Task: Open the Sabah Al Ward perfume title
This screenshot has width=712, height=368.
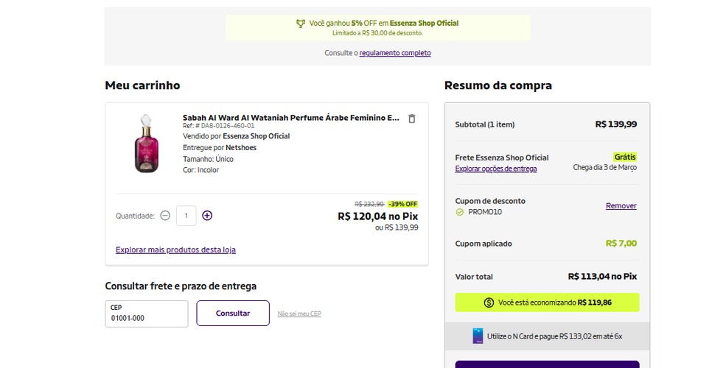Action: pos(291,118)
